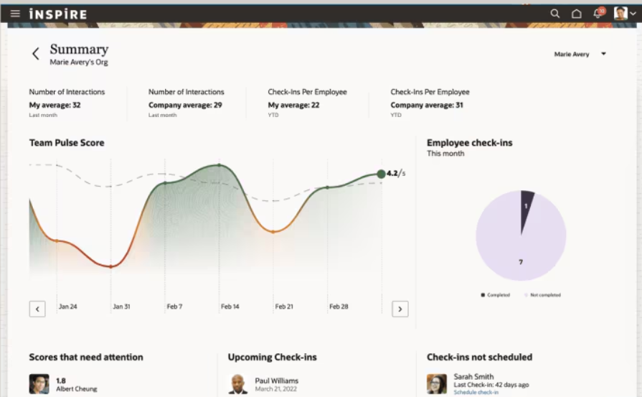Viewport: 642px width, 397px height.
Task: Open Paul Williams' profile photo
Action: (x=238, y=384)
